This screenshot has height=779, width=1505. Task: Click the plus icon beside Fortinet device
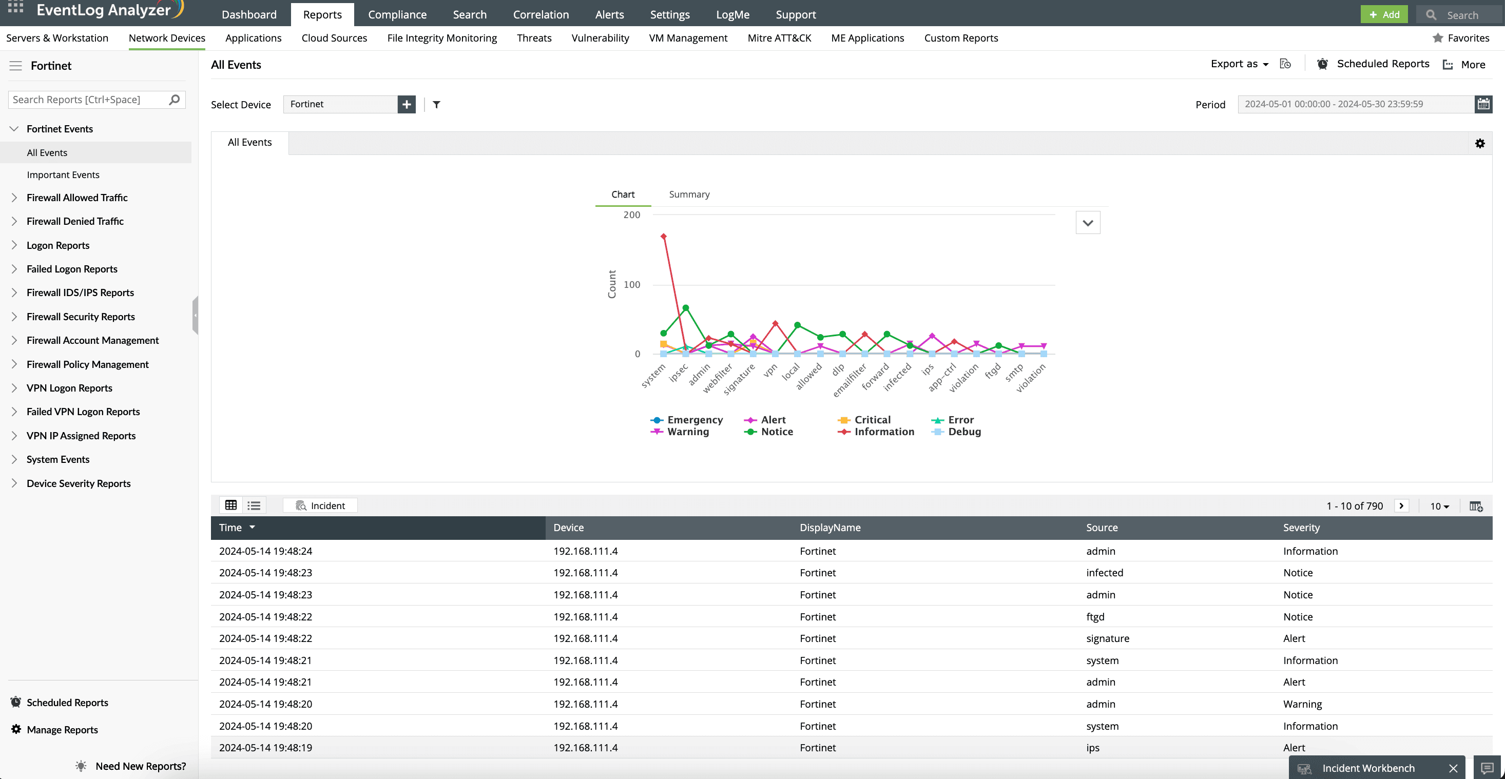pos(407,105)
